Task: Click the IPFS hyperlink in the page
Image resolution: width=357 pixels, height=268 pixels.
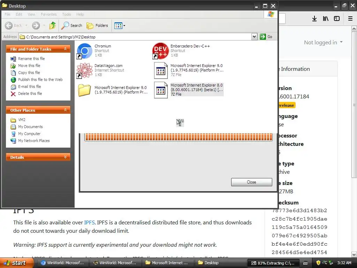Action: tap(89, 222)
